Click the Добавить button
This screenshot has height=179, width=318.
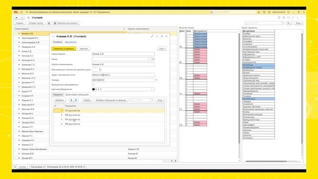click(x=60, y=100)
